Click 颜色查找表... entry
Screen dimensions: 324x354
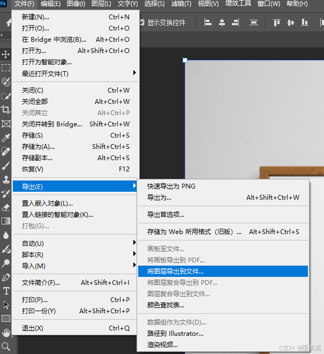(x=223, y=305)
